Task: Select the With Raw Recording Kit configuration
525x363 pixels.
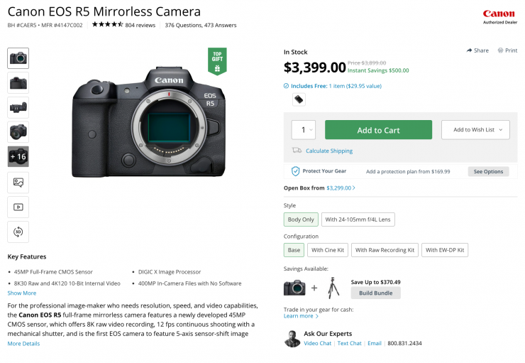Action: [385, 250]
